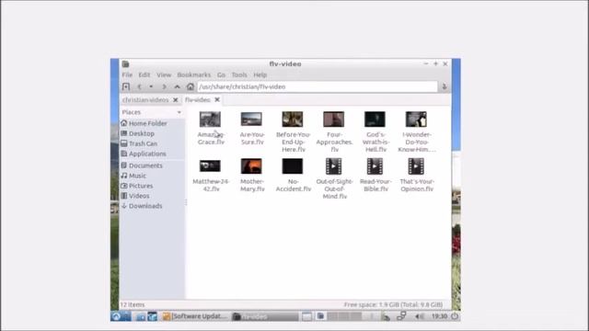
Task: Select Read-Your-Bible.flv file icon
Action: (375, 166)
